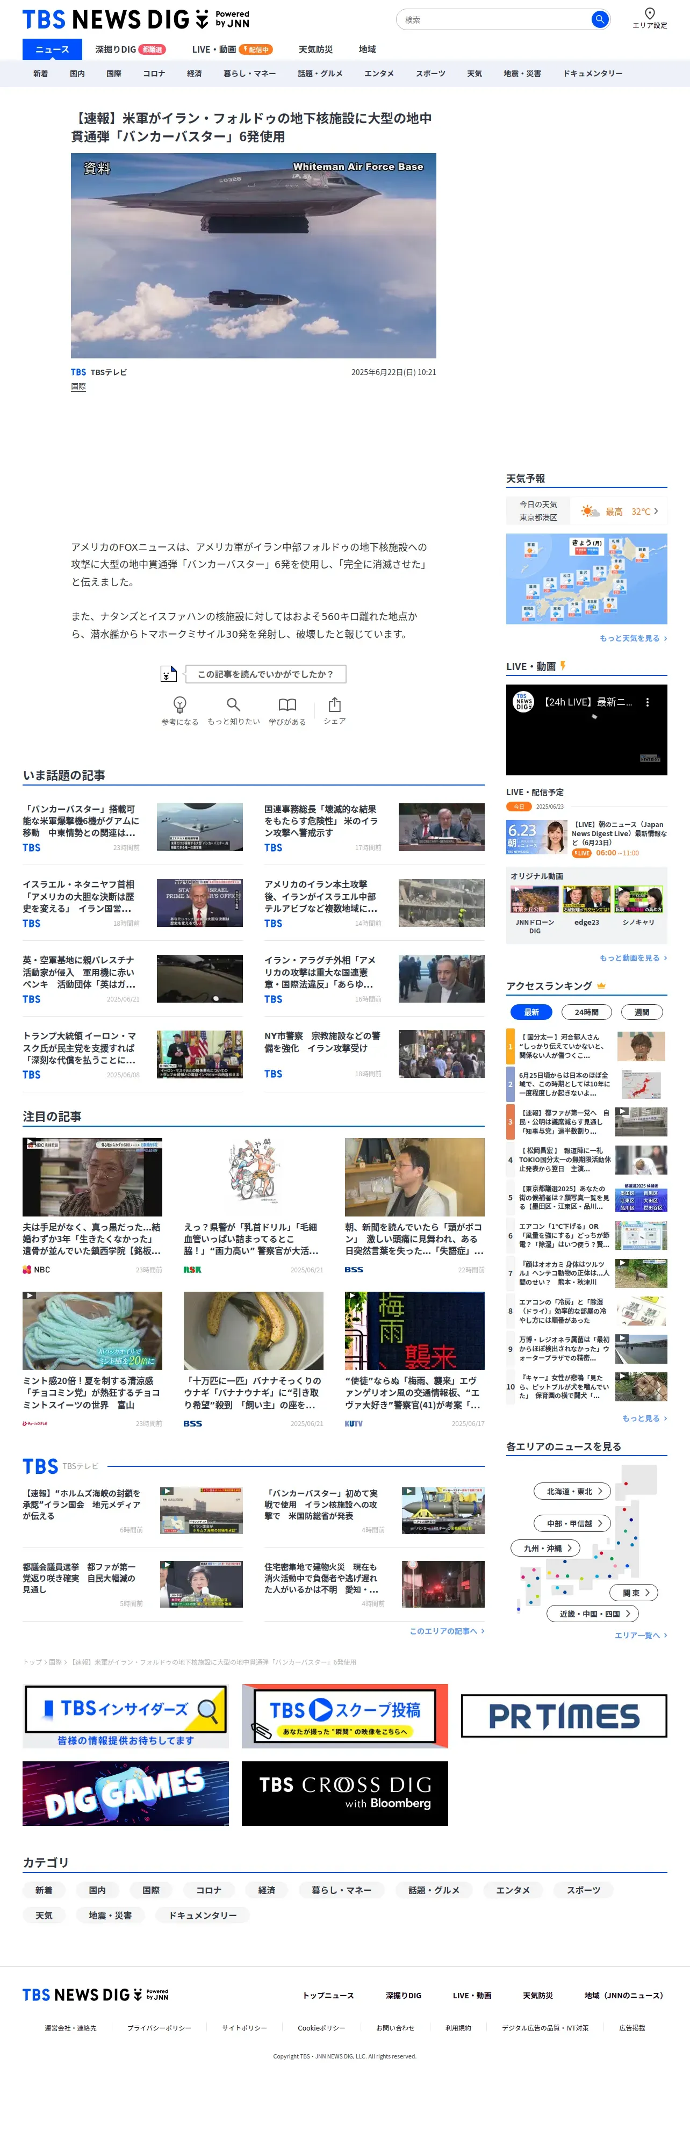
Task: Expand 九州・沖縄 area news
Action: pyautogui.click(x=545, y=1548)
